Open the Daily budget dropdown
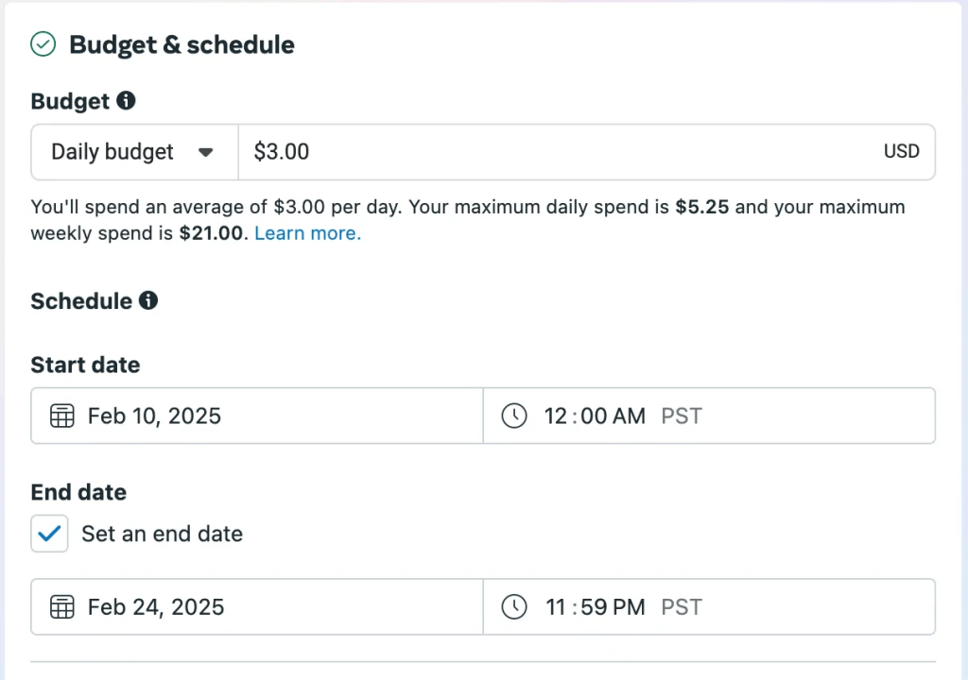 click(133, 152)
